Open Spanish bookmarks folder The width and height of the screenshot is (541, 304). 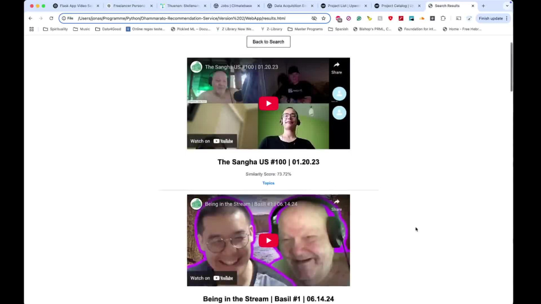[x=338, y=29]
